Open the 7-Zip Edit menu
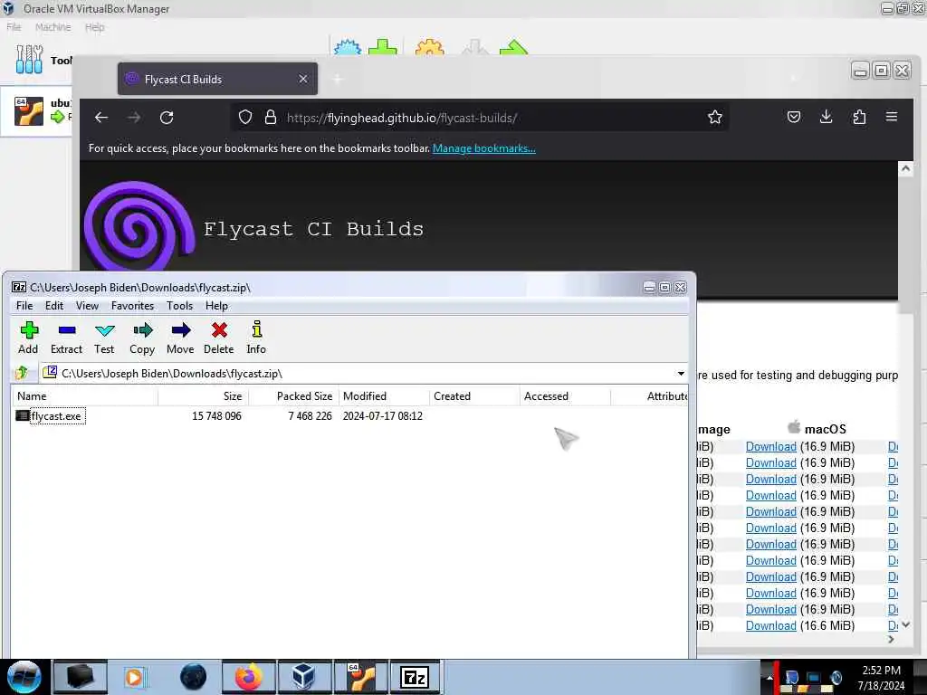 pos(53,306)
